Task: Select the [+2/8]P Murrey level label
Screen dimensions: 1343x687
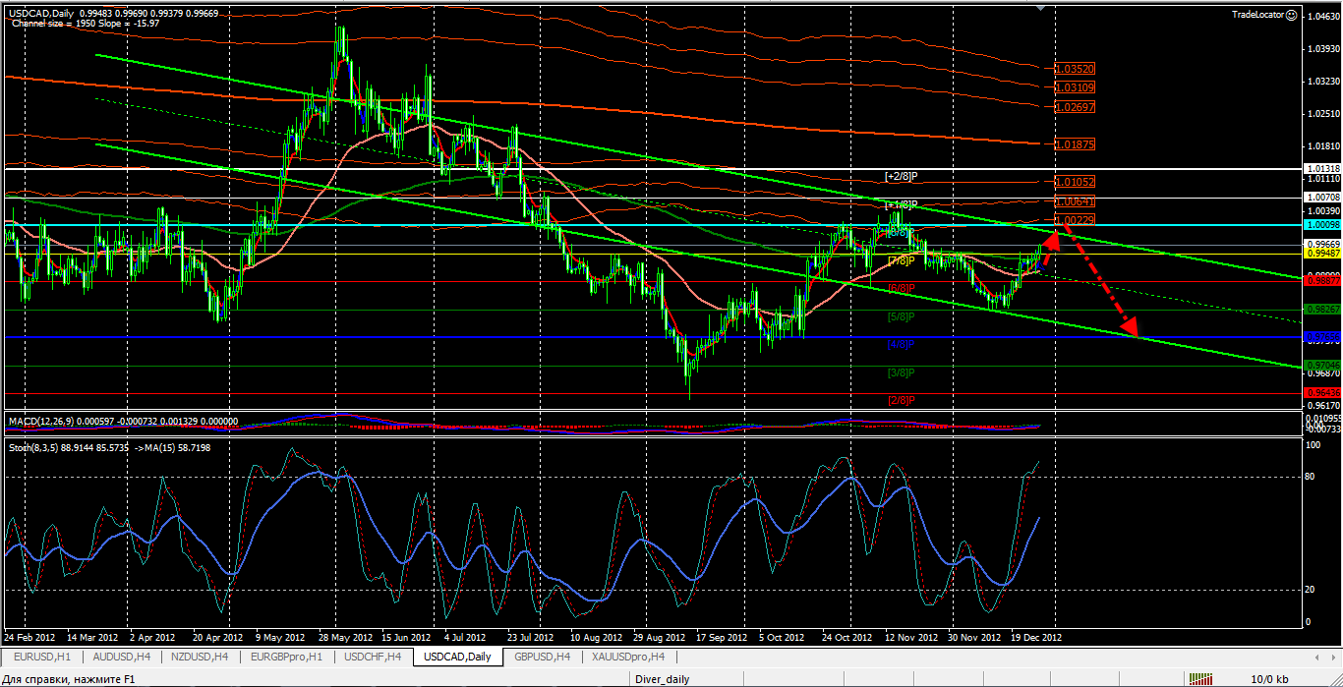Action: 901,176
